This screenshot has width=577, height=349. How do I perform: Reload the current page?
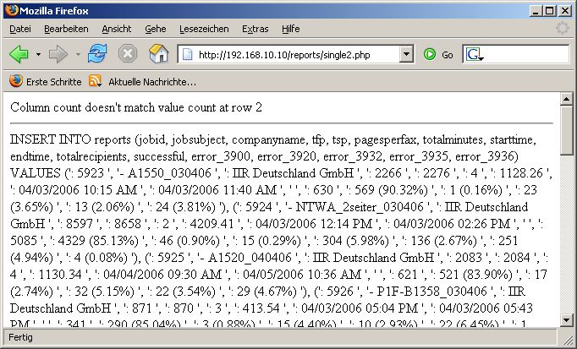tap(98, 54)
